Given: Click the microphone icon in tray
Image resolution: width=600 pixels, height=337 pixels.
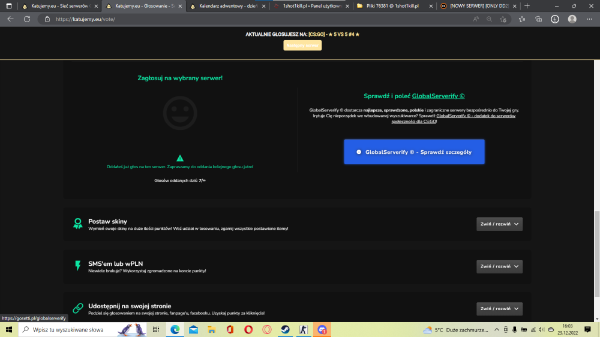Looking at the screenshot, I should (x=515, y=329).
